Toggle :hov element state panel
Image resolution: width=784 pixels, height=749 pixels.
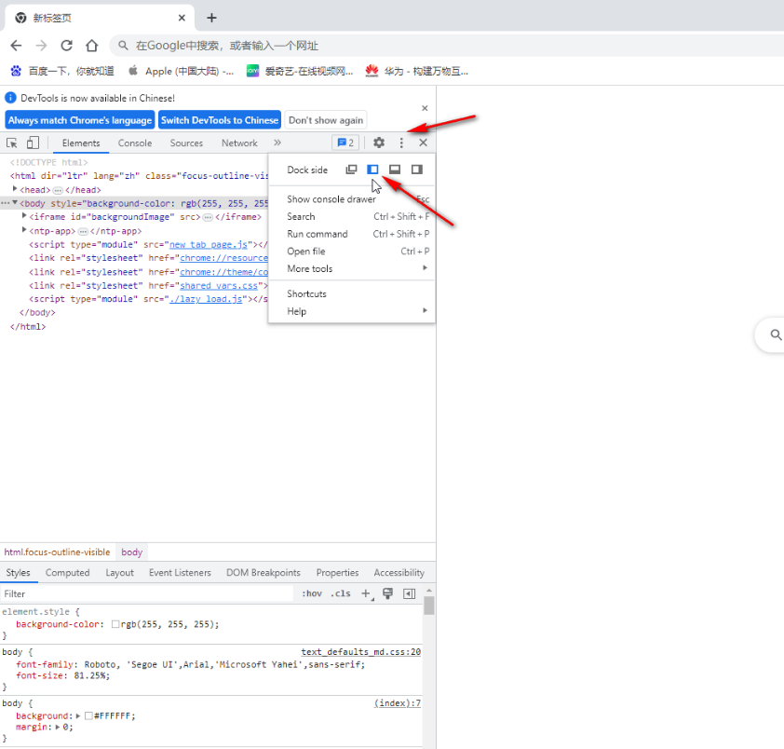312,593
